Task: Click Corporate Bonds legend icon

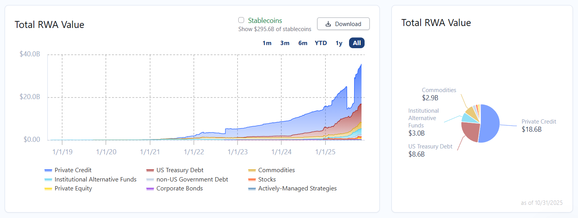Action: click(150, 189)
